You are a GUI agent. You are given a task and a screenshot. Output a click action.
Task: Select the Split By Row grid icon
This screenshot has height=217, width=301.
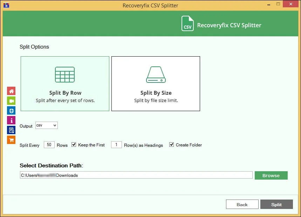(x=65, y=74)
